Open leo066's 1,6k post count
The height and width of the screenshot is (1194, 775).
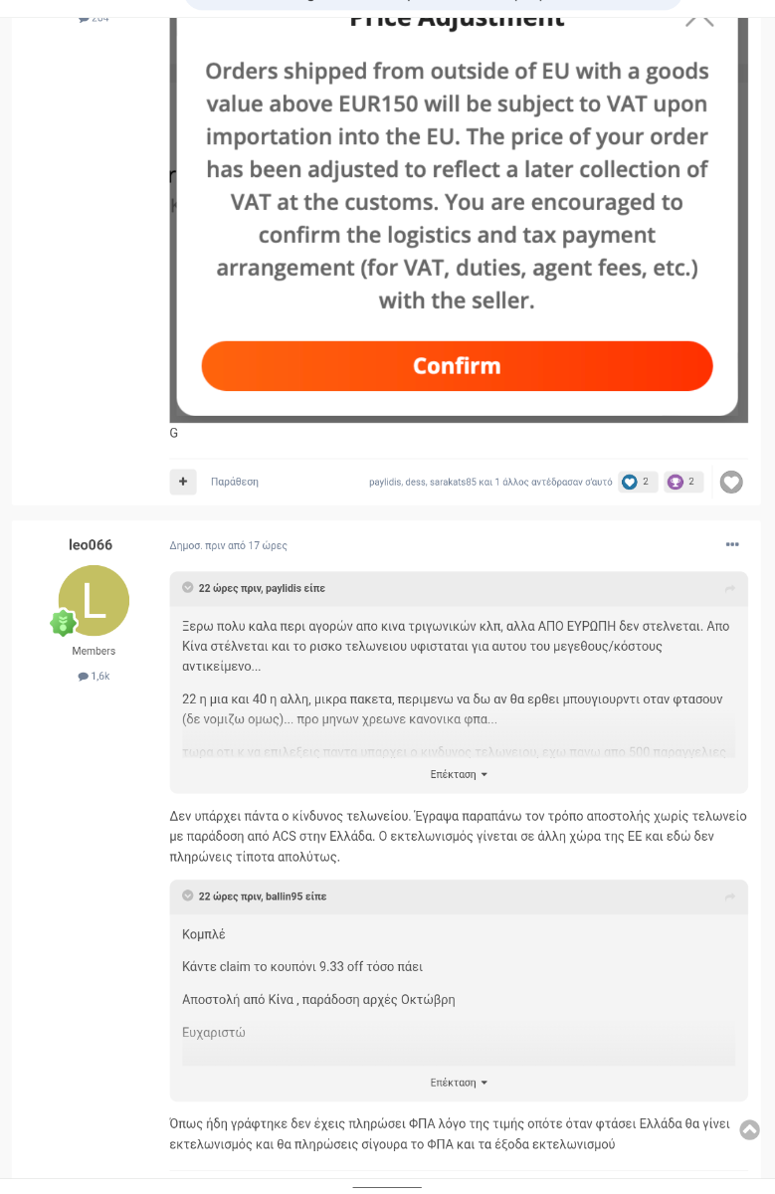pyautogui.click(x=94, y=677)
